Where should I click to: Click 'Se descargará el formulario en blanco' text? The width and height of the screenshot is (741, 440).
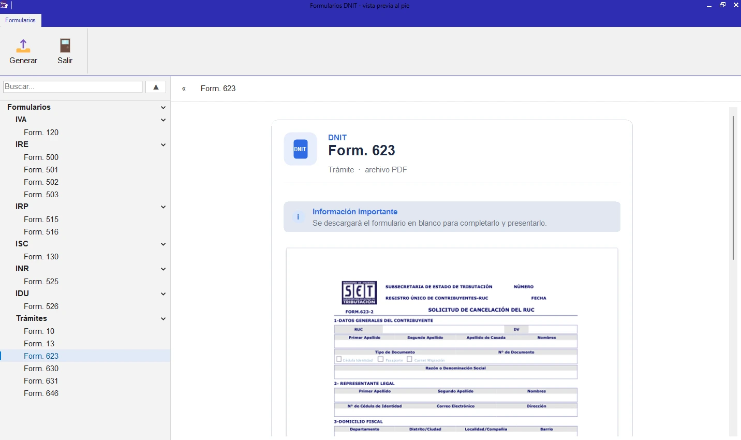pyautogui.click(x=429, y=223)
